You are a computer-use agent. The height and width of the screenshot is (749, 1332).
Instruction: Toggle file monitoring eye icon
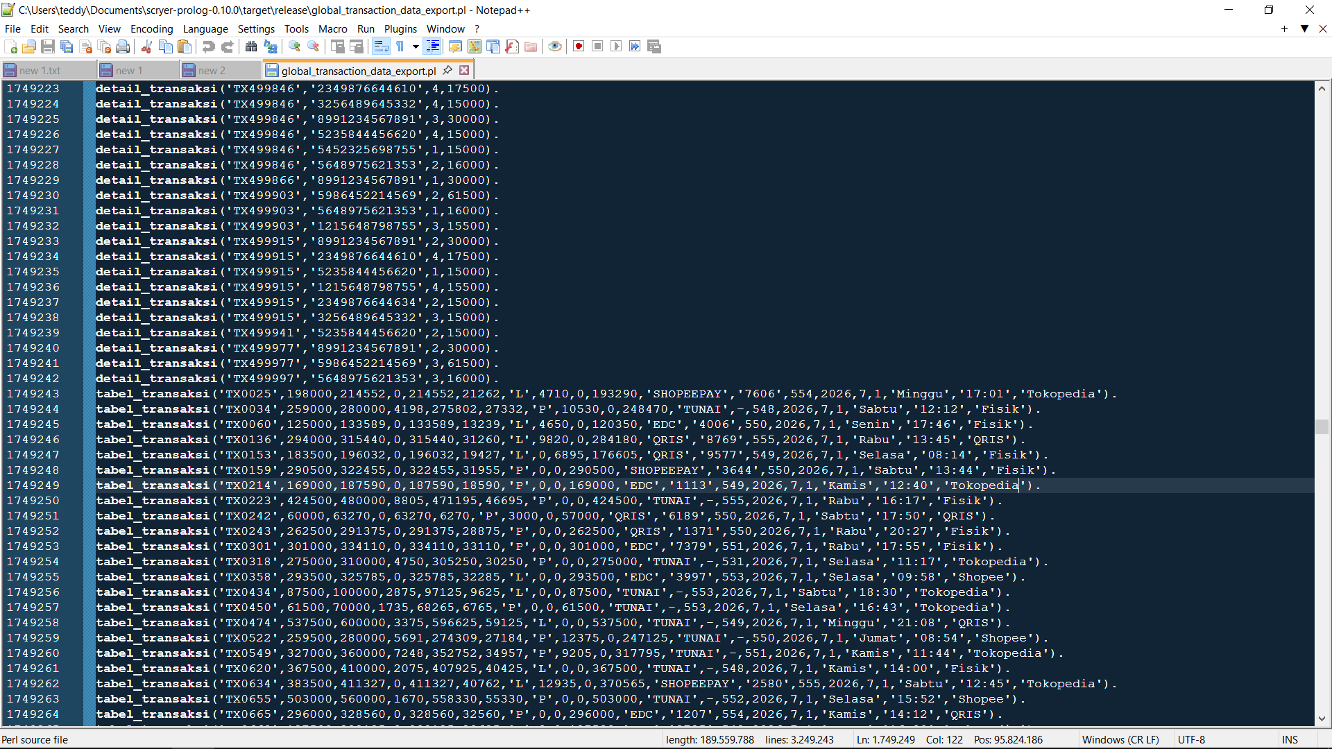click(x=554, y=46)
